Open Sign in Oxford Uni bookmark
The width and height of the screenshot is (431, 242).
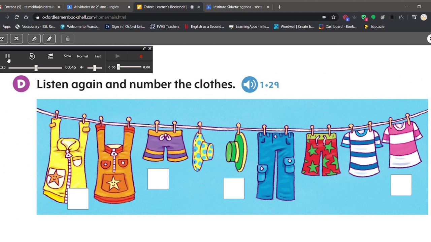pos(125,27)
